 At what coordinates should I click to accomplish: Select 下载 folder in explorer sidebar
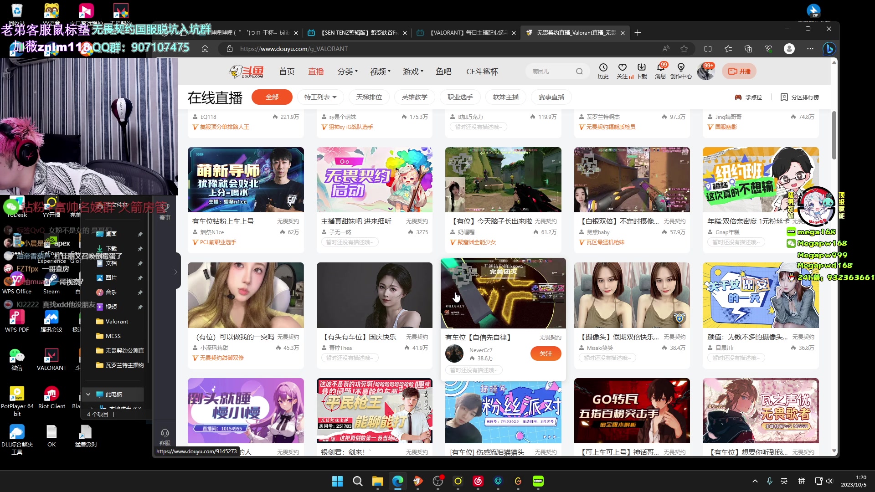111,249
